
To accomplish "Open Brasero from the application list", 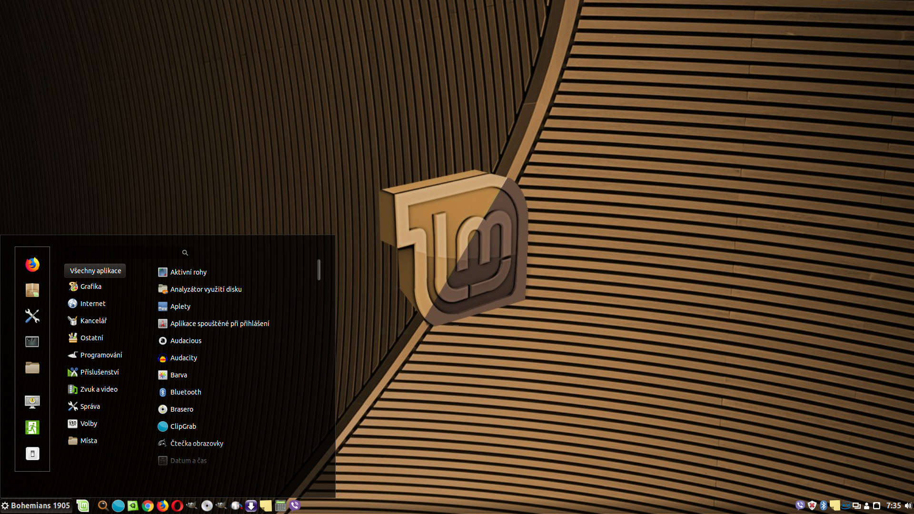I will tap(181, 409).
